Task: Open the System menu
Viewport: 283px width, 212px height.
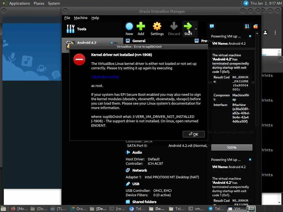Action: pos(54,3)
